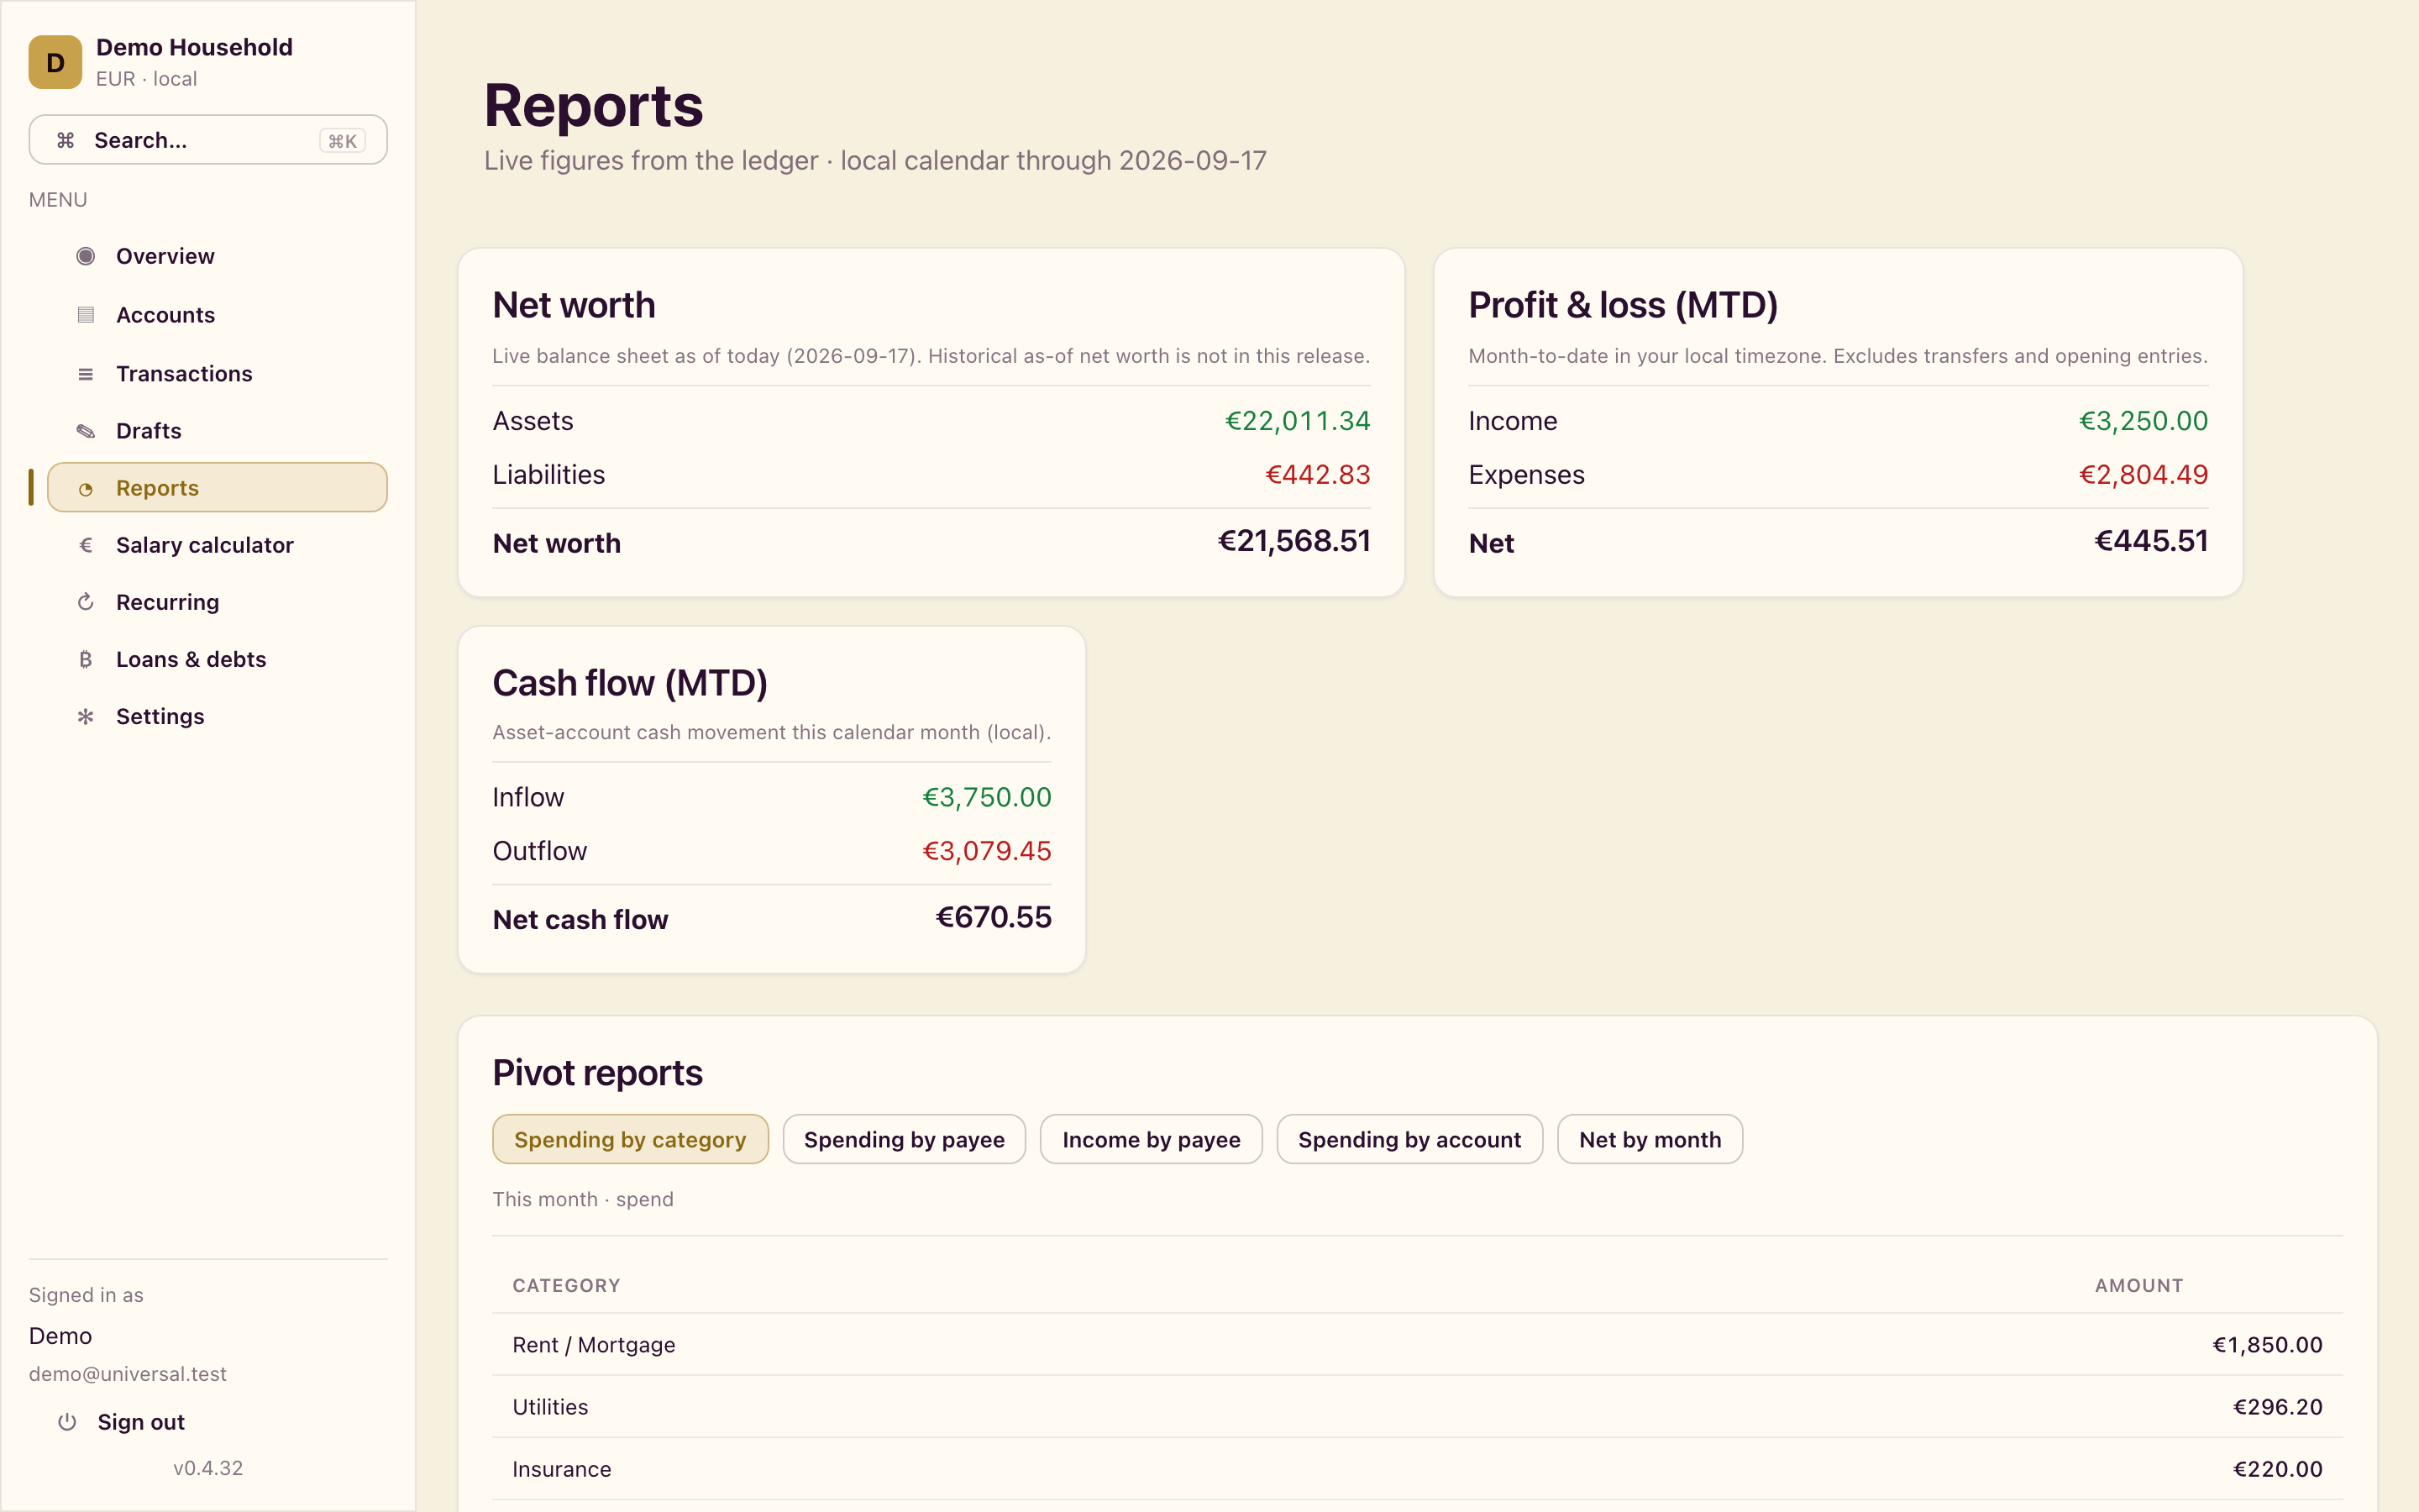Click the Expenses value €2,804.49
The height and width of the screenshot is (1512, 2419).
coord(2144,475)
